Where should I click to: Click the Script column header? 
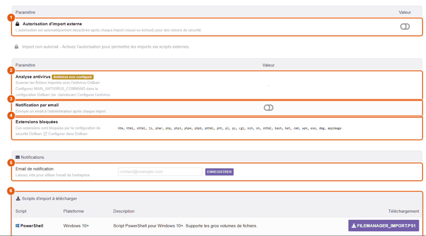tap(21, 211)
